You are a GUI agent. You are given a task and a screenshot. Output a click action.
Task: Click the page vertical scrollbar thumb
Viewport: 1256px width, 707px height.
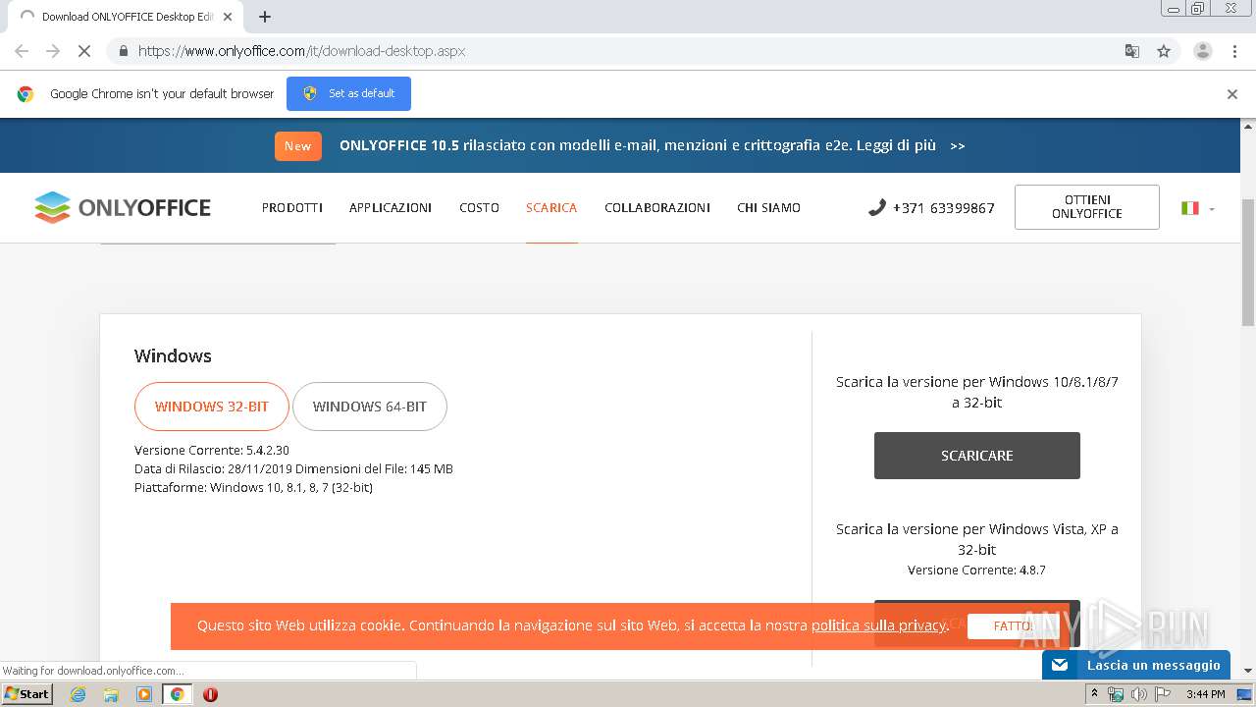1248,262
